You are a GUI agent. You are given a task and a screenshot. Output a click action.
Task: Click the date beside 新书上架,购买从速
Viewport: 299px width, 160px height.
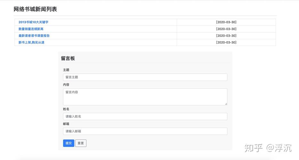click(226, 42)
